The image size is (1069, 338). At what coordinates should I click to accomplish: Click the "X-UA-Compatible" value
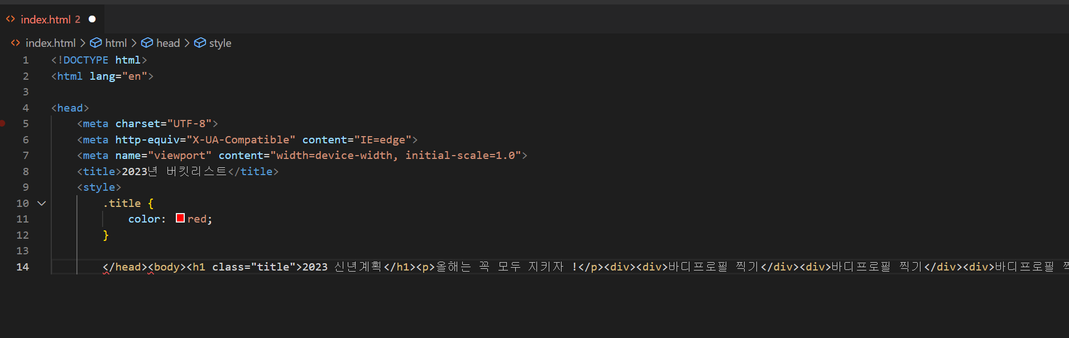pyautogui.click(x=241, y=139)
